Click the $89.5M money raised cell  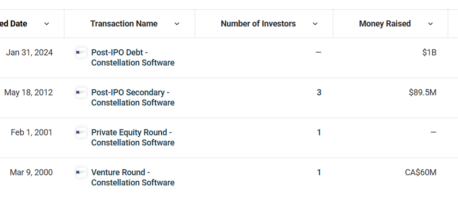(422, 93)
